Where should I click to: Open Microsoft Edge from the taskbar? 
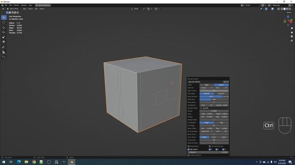click(x=18, y=162)
